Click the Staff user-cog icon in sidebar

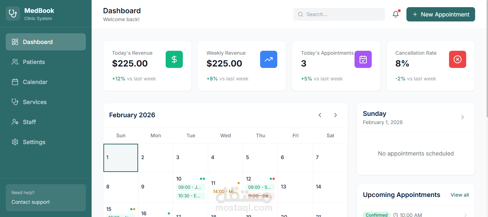click(x=15, y=122)
